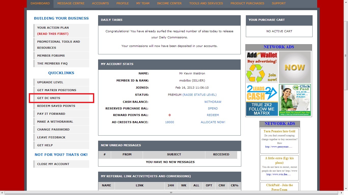Viewport: 348px width, 195px height.
Task: Click the Allocate Now! link
Action: pos(213,122)
